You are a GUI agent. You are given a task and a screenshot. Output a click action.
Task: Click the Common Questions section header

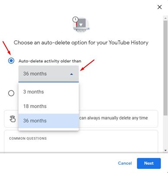click(28, 138)
